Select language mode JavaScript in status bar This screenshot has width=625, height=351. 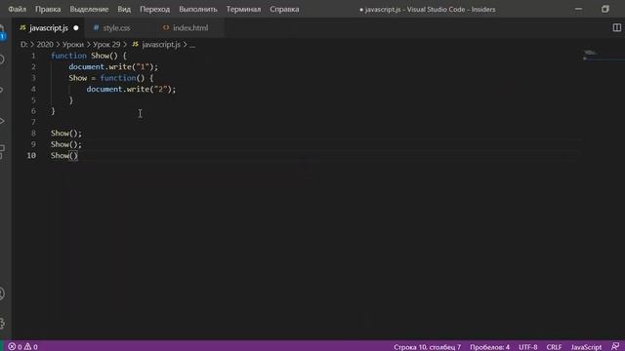[586, 347]
